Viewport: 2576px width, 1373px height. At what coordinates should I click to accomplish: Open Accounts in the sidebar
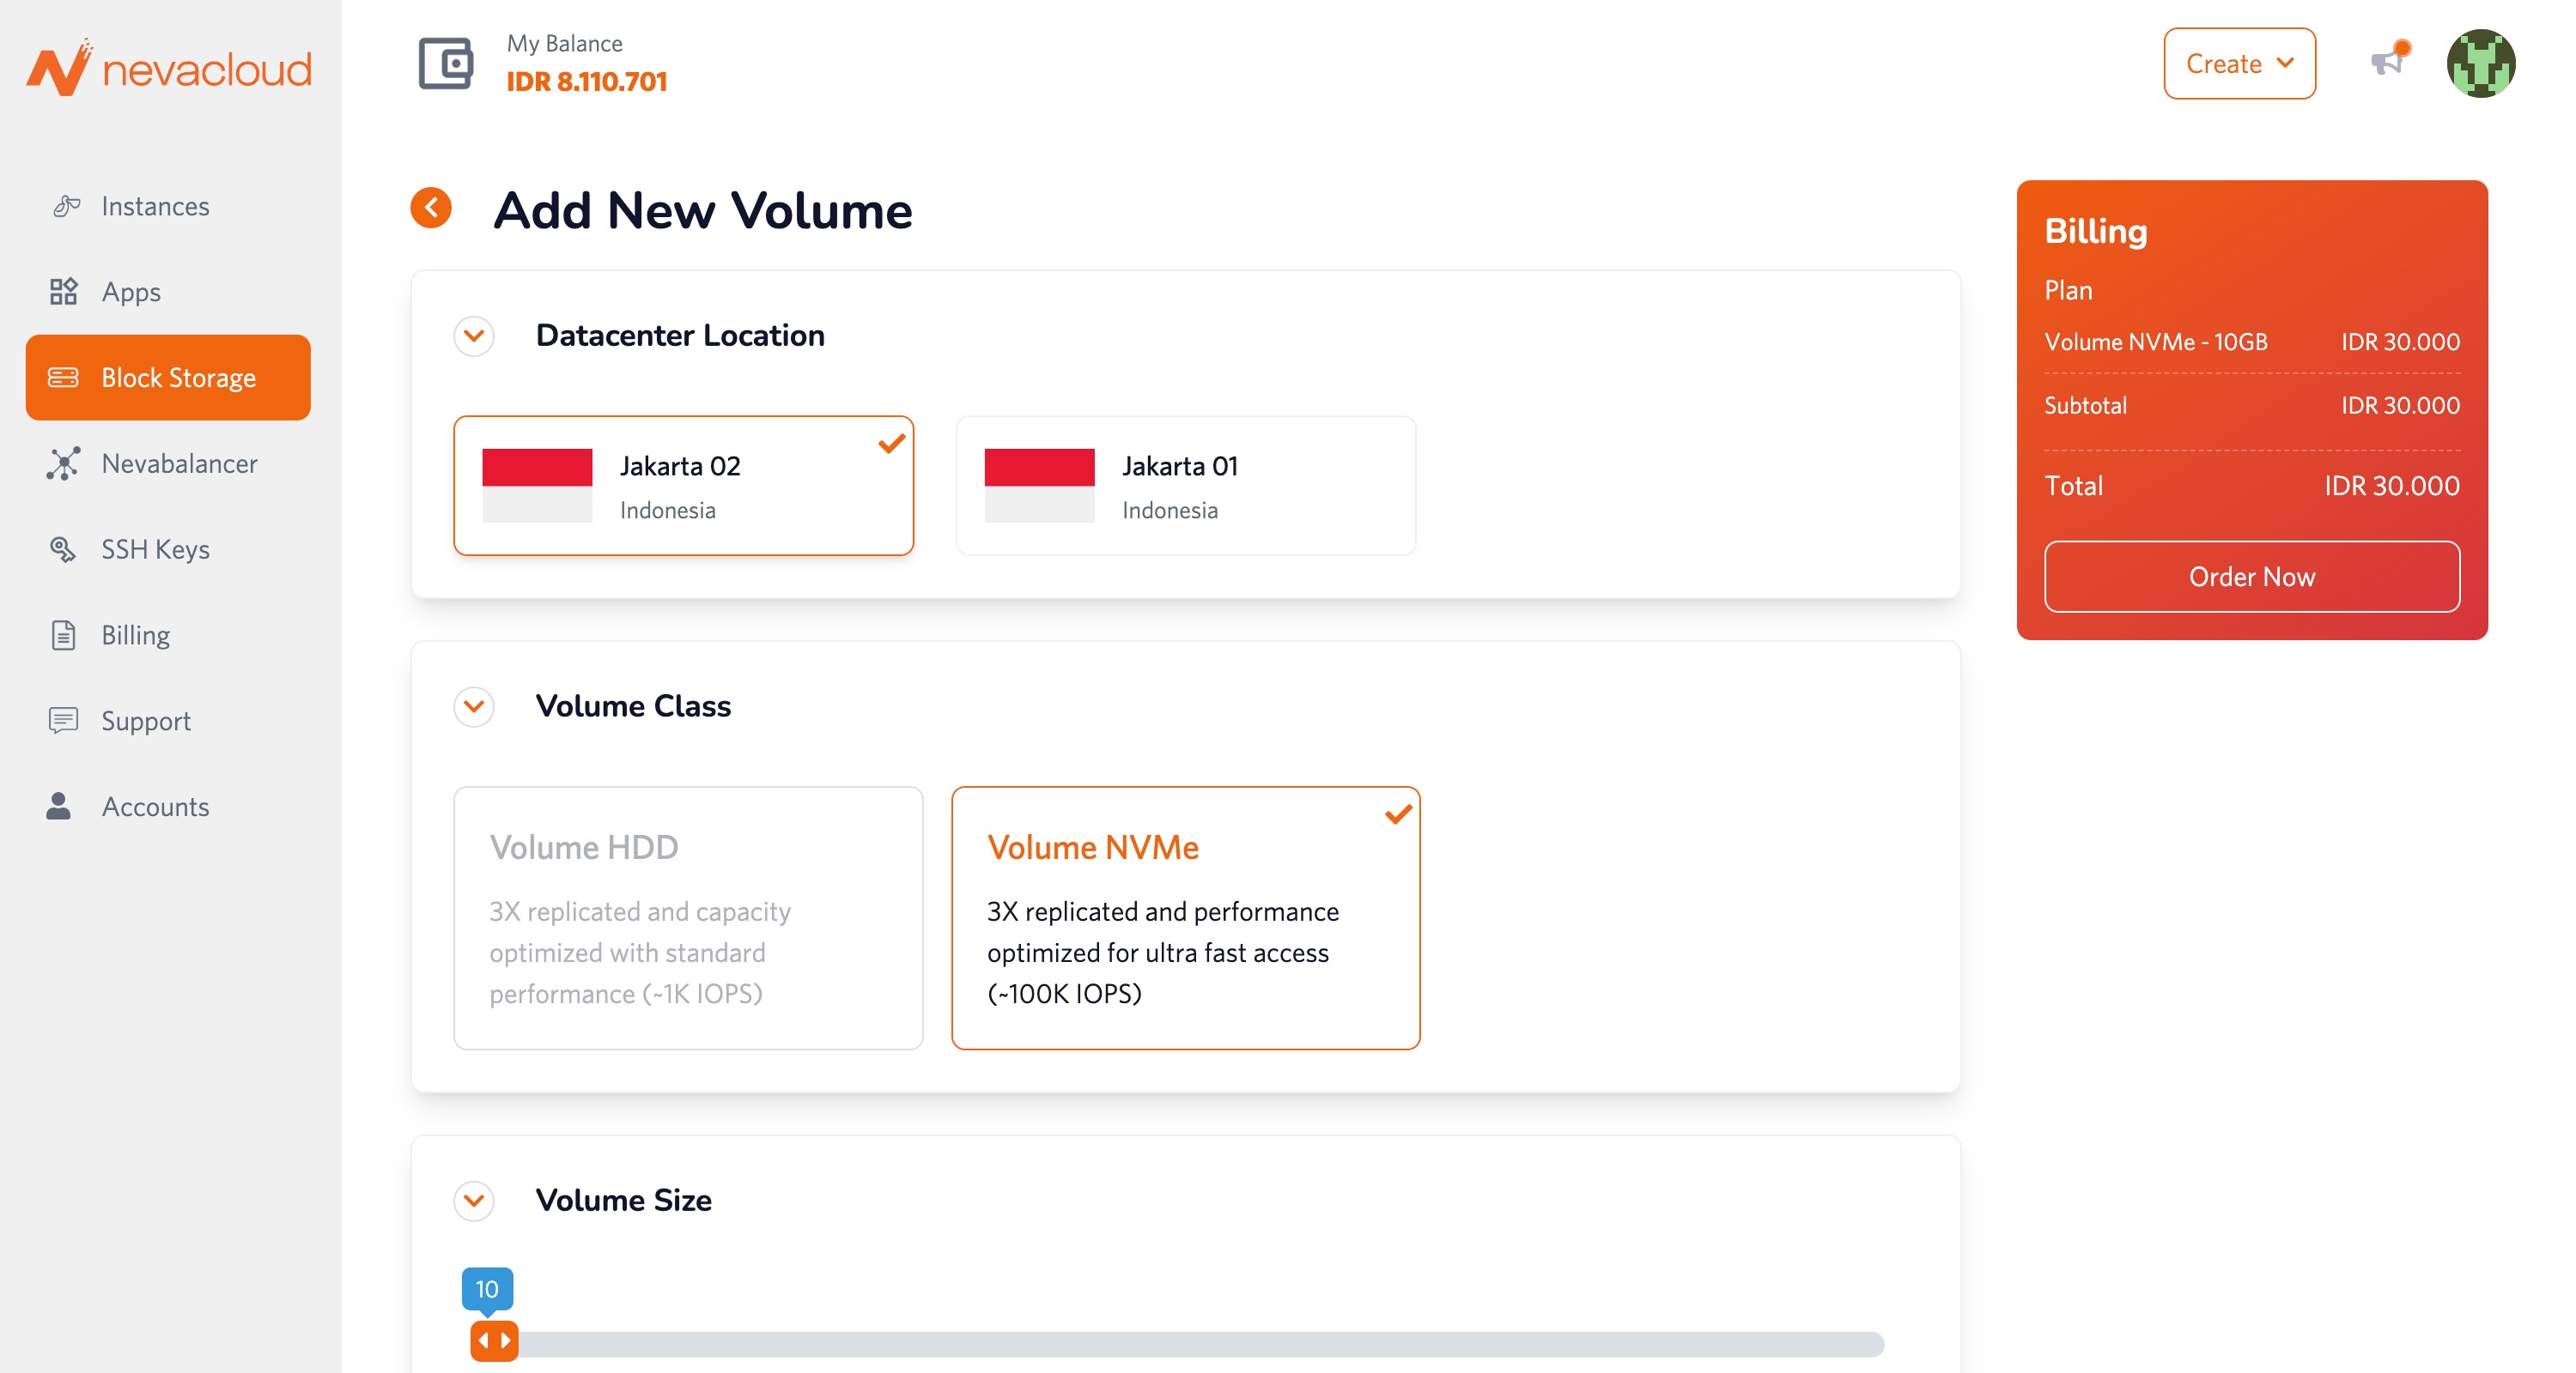click(x=155, y=807)
